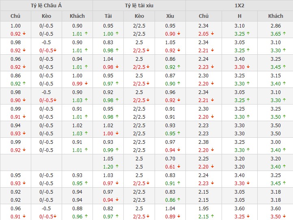Select the Xiu column header
Image resolution: width=293 pixels, height=220 pixels.
click(170, 16)
